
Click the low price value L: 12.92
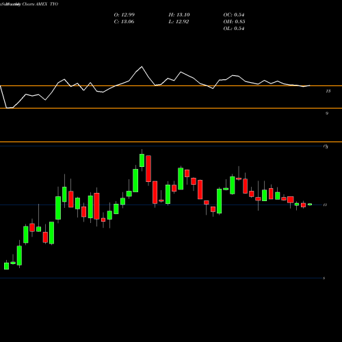pos(179,22)
